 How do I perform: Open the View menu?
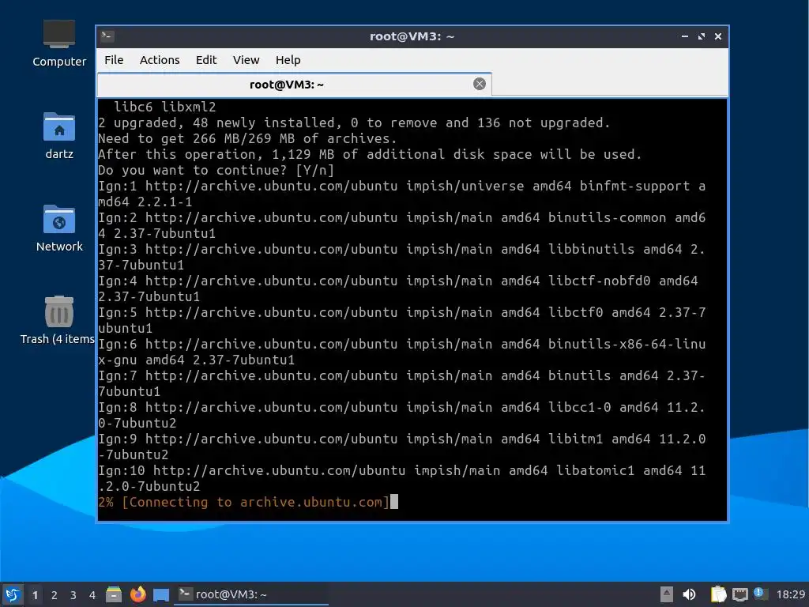point(246,60)
